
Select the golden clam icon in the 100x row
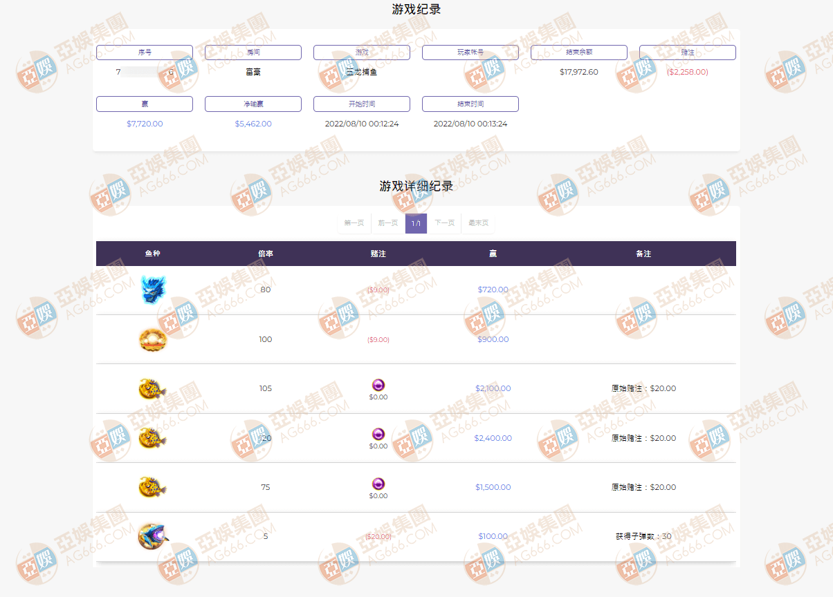(x=152, y=339)
